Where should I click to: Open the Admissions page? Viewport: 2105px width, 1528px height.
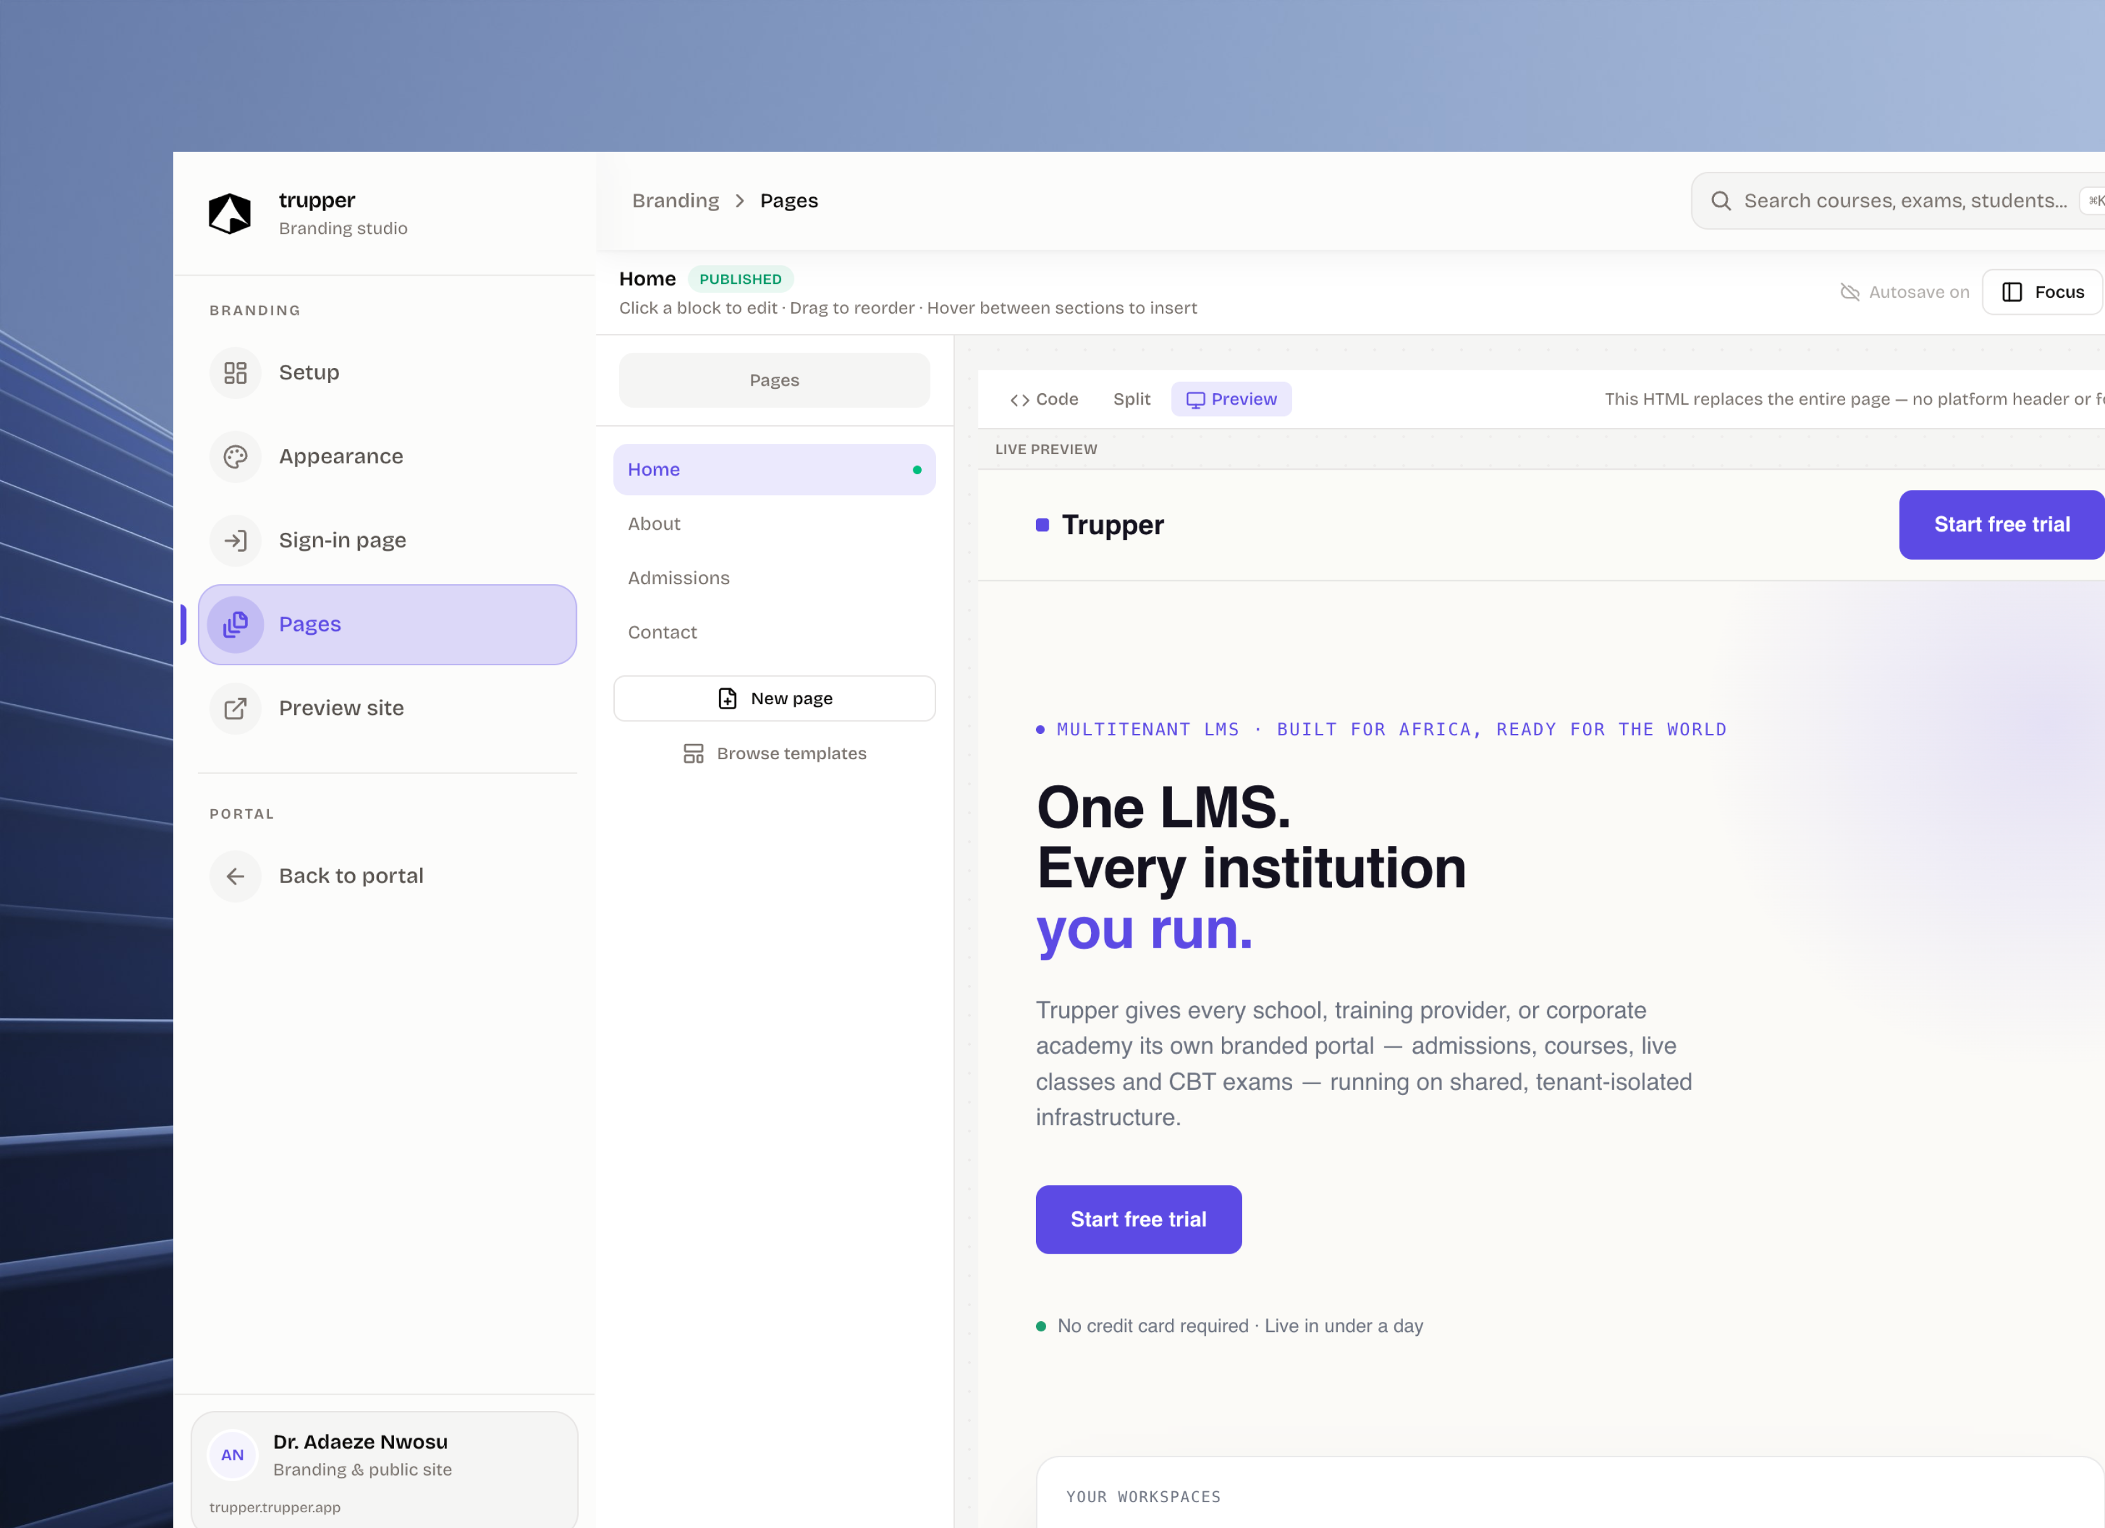[774, 578]
